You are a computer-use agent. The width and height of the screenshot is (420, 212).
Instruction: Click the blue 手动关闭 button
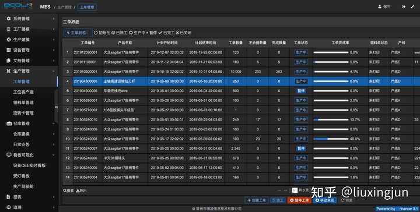tap(325, 200)
